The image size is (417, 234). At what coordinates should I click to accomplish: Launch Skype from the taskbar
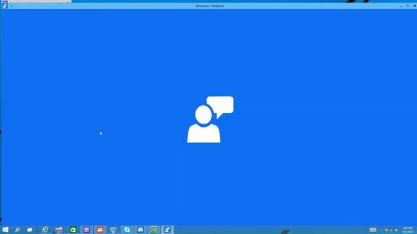point(127,229)
